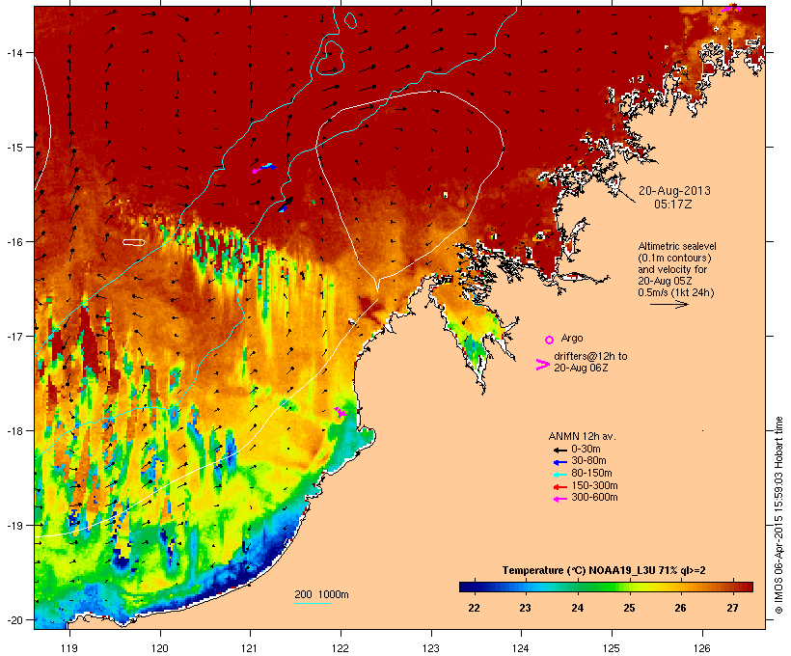Screen dimensions: 791x656
Task: Click the longitude axis label 122
Action: click(341, 648)
